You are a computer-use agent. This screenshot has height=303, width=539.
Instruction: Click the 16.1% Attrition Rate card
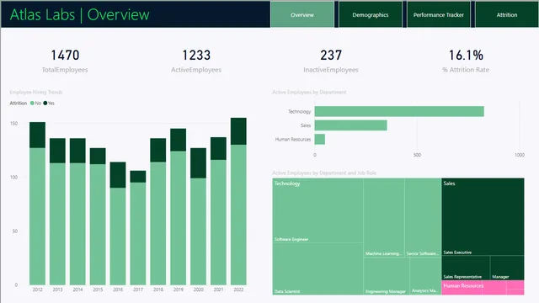point(466,61)
